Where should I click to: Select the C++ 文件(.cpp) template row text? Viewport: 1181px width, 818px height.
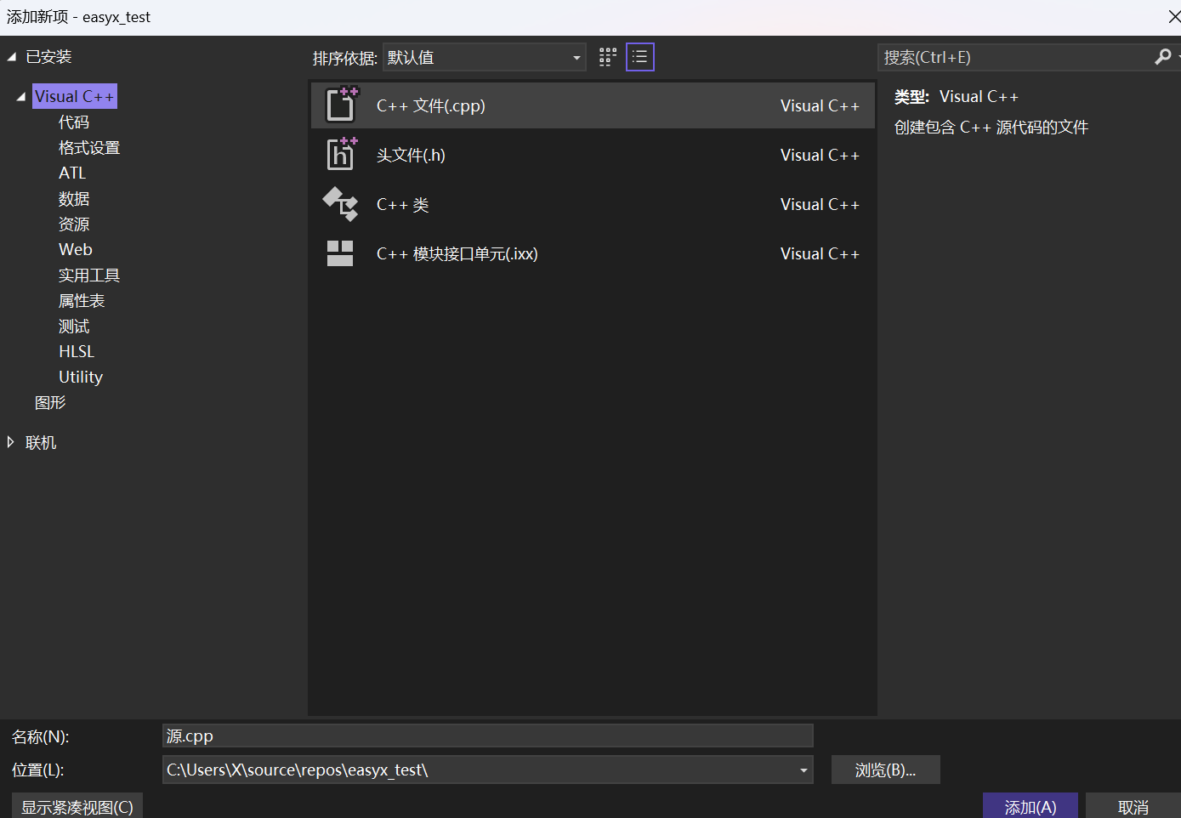pos(431,105)
